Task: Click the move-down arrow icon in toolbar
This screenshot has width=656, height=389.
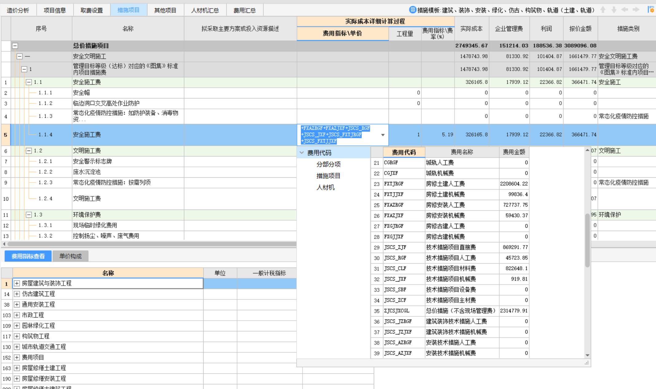Action: pyautogui.click(x=614, y=10)
